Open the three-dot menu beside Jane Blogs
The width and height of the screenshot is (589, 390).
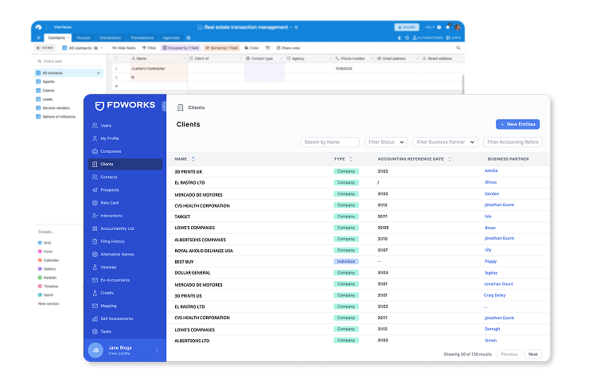point(157,350)
